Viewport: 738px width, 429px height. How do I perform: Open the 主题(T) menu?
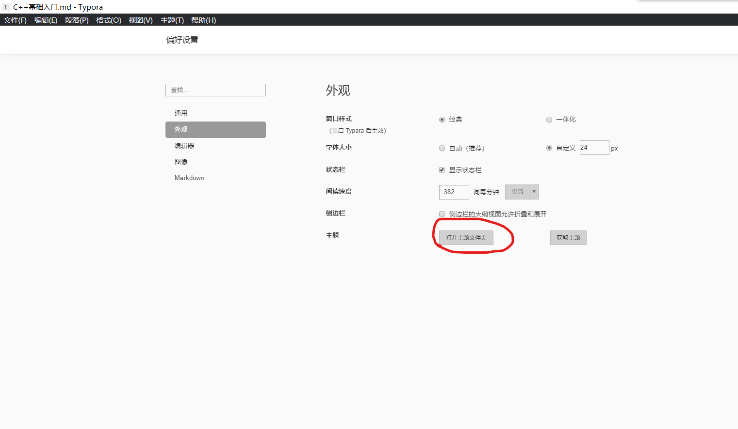pos(172,20)
